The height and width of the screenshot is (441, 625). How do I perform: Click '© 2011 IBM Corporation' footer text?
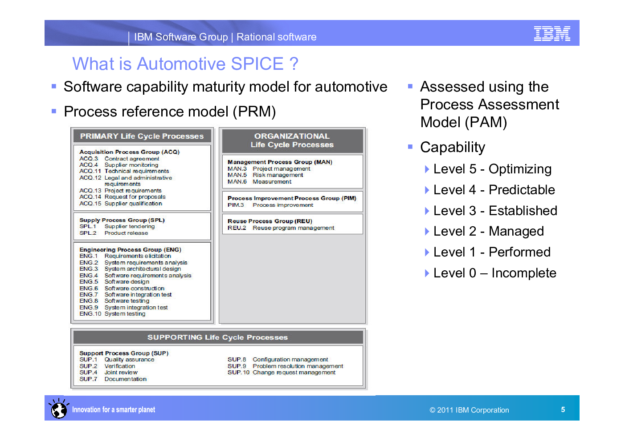469,410
